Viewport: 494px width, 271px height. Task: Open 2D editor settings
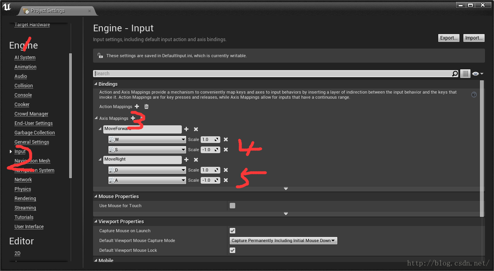[x=17, y=253]
